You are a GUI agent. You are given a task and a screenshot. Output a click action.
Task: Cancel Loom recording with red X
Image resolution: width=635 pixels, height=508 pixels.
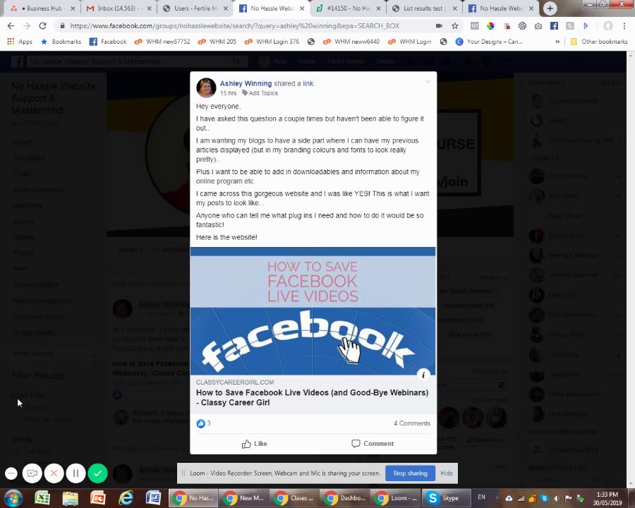click(x=54, y=473)
